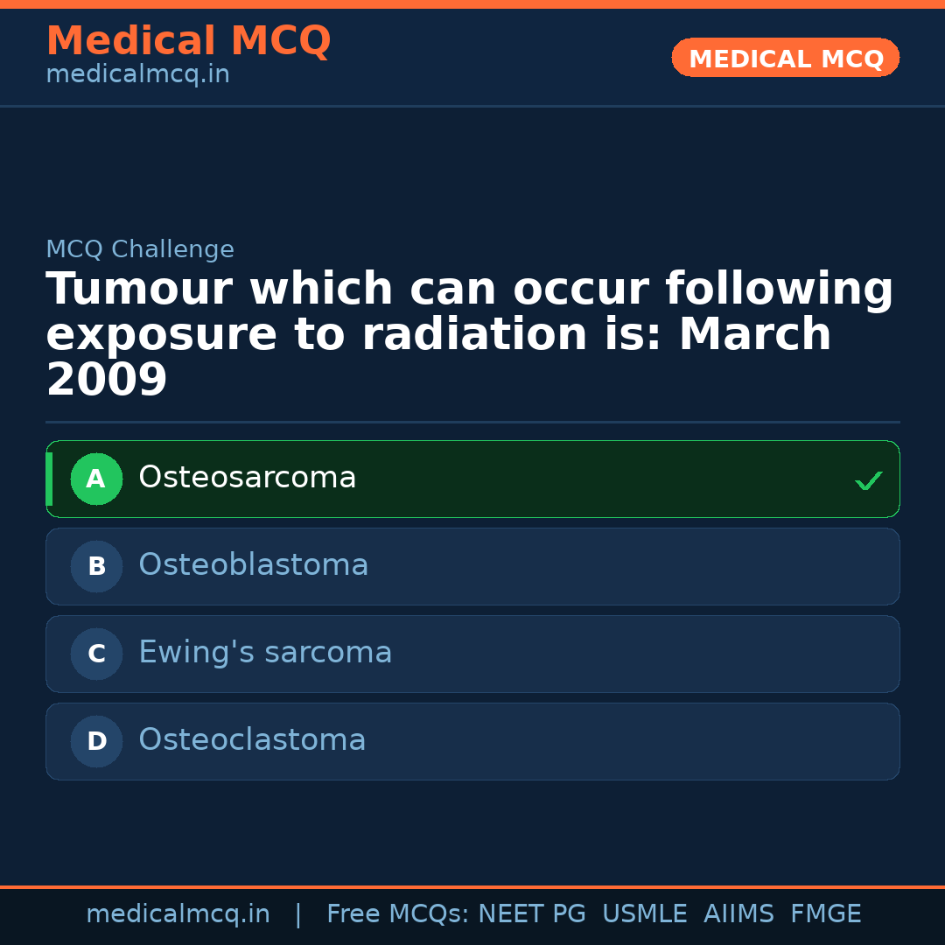Click USMLE in the footer
The image size is (945, 945).
[x=645, y=913]
